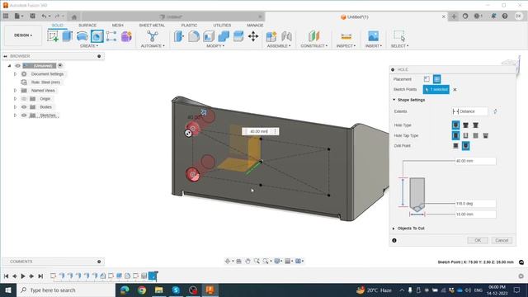Image resolution: width=528 pixels, height=297 pixels.
Task: Select the Shell tool
Action: pyautogui.click(x=209, y=36)
